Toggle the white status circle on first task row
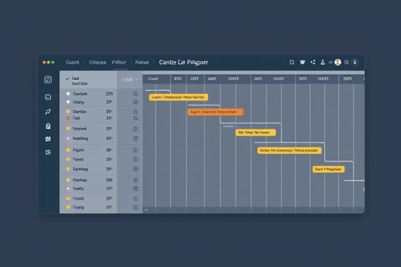 pos(68,94)
